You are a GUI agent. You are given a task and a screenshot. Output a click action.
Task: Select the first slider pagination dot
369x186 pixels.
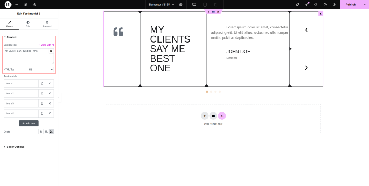(207, 92)
